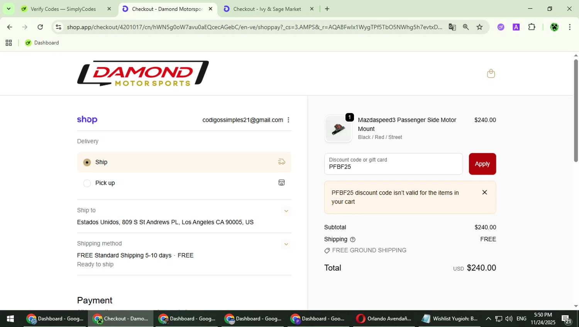Select the Checkout Damond Motorsports tab
The width and height of the screenshot is (579, 327).
coord(168,9)
